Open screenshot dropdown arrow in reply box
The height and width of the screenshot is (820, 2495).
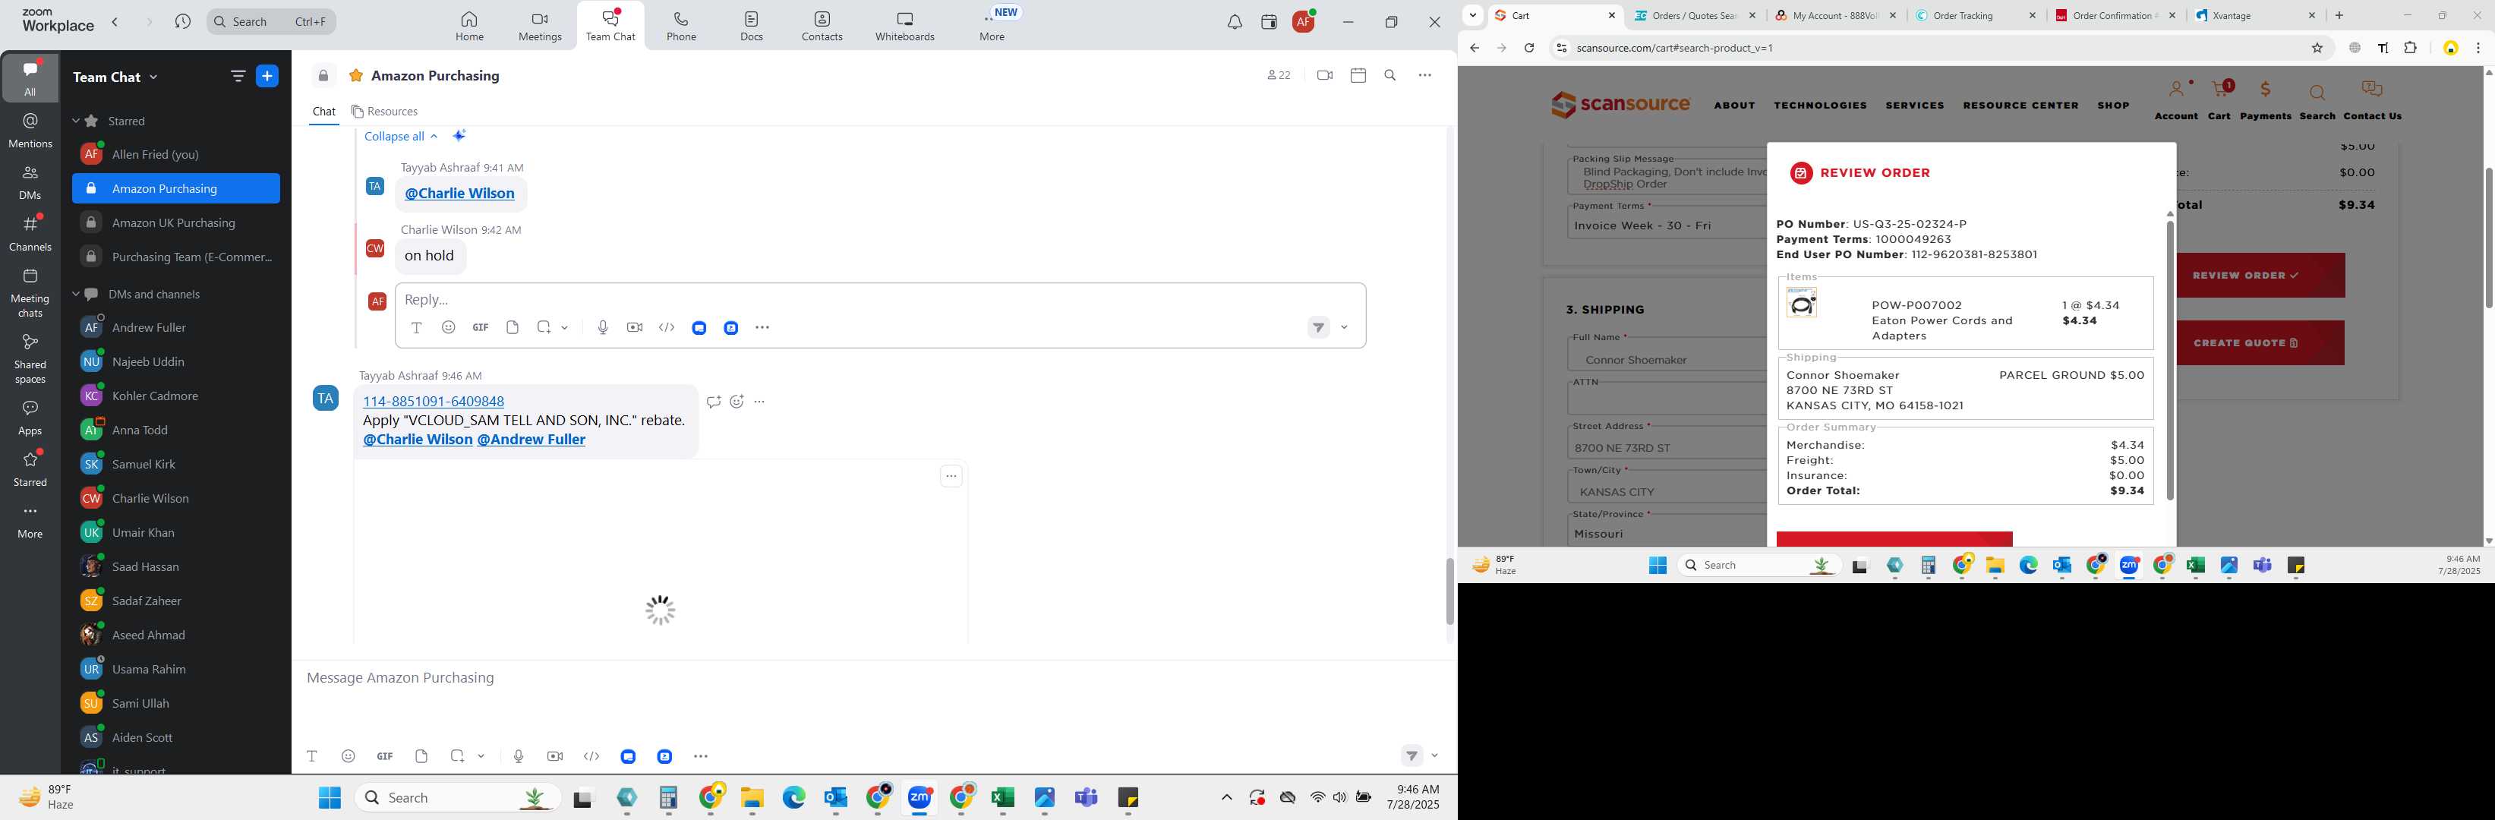coord(565,327)
